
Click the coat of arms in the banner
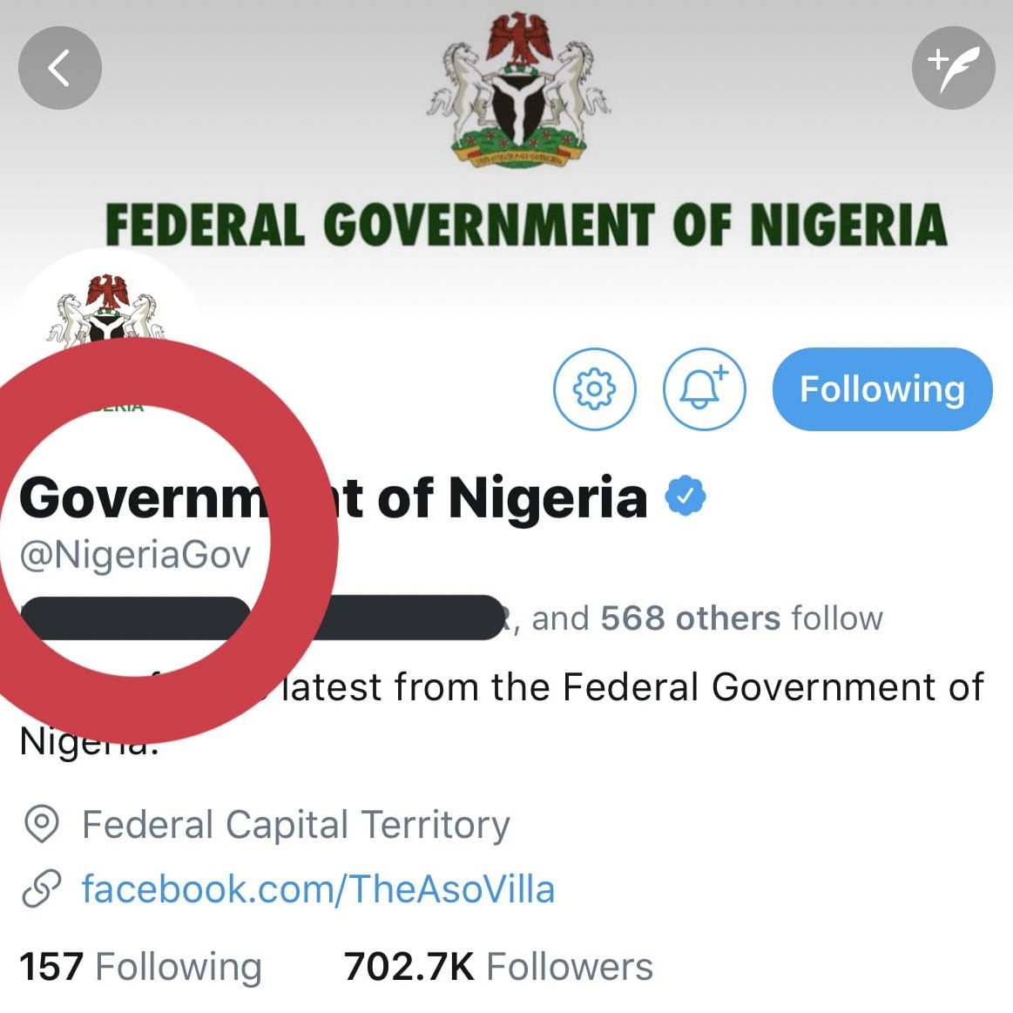(518, 91)
